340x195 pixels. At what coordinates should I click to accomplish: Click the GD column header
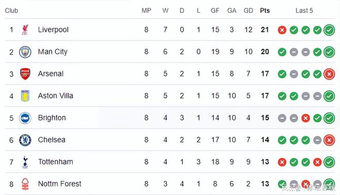tap(248, 11)
